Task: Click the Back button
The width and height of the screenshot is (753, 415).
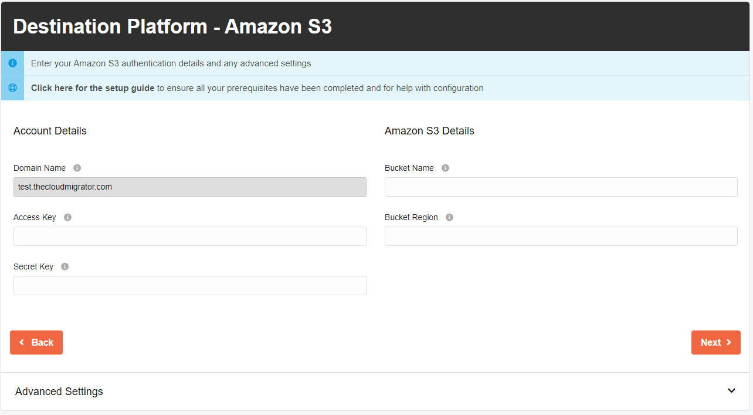Action: [36, 342]
